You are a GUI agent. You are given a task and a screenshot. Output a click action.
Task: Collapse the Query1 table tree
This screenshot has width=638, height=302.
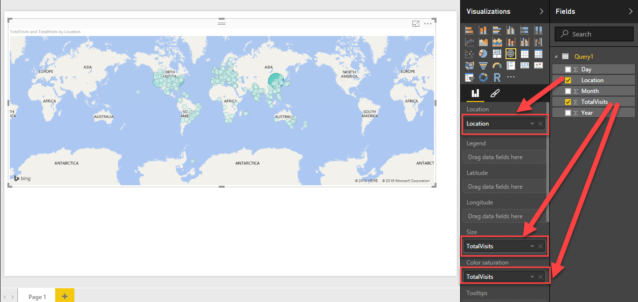(557, 57)
